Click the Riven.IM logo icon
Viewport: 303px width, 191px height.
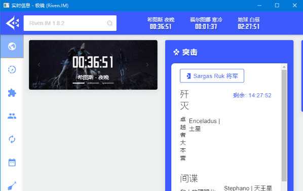[13, 23]
